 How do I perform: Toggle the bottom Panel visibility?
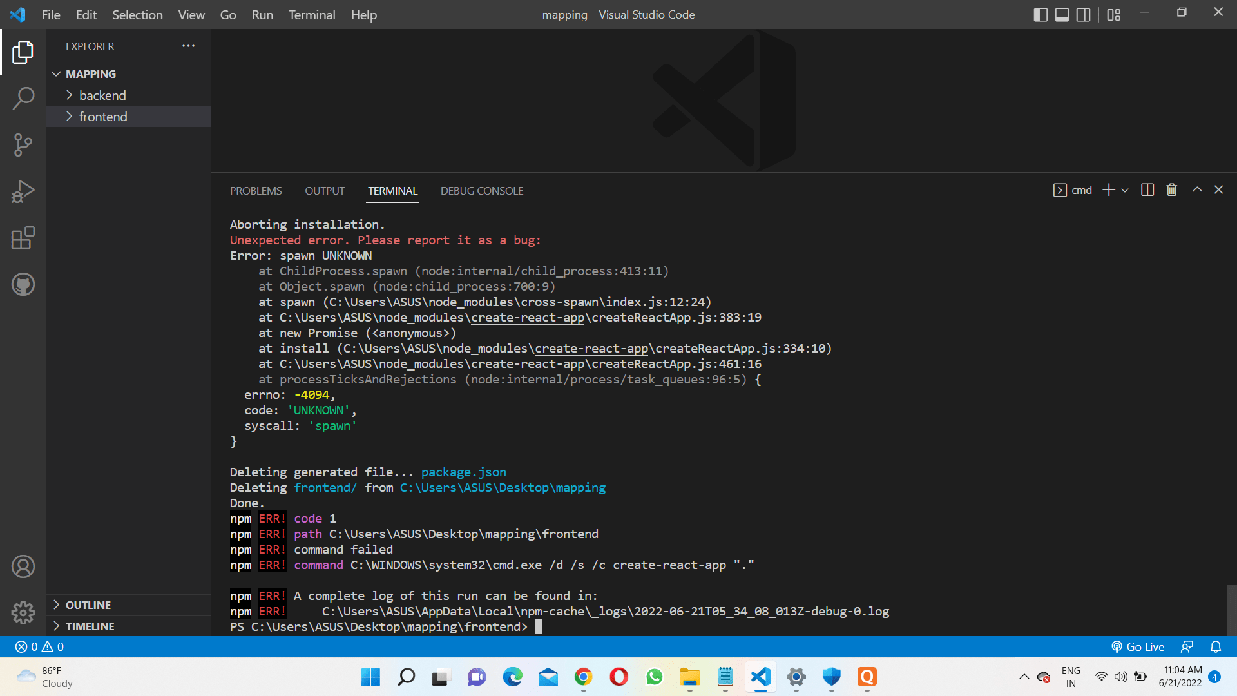pos(1062,14)
